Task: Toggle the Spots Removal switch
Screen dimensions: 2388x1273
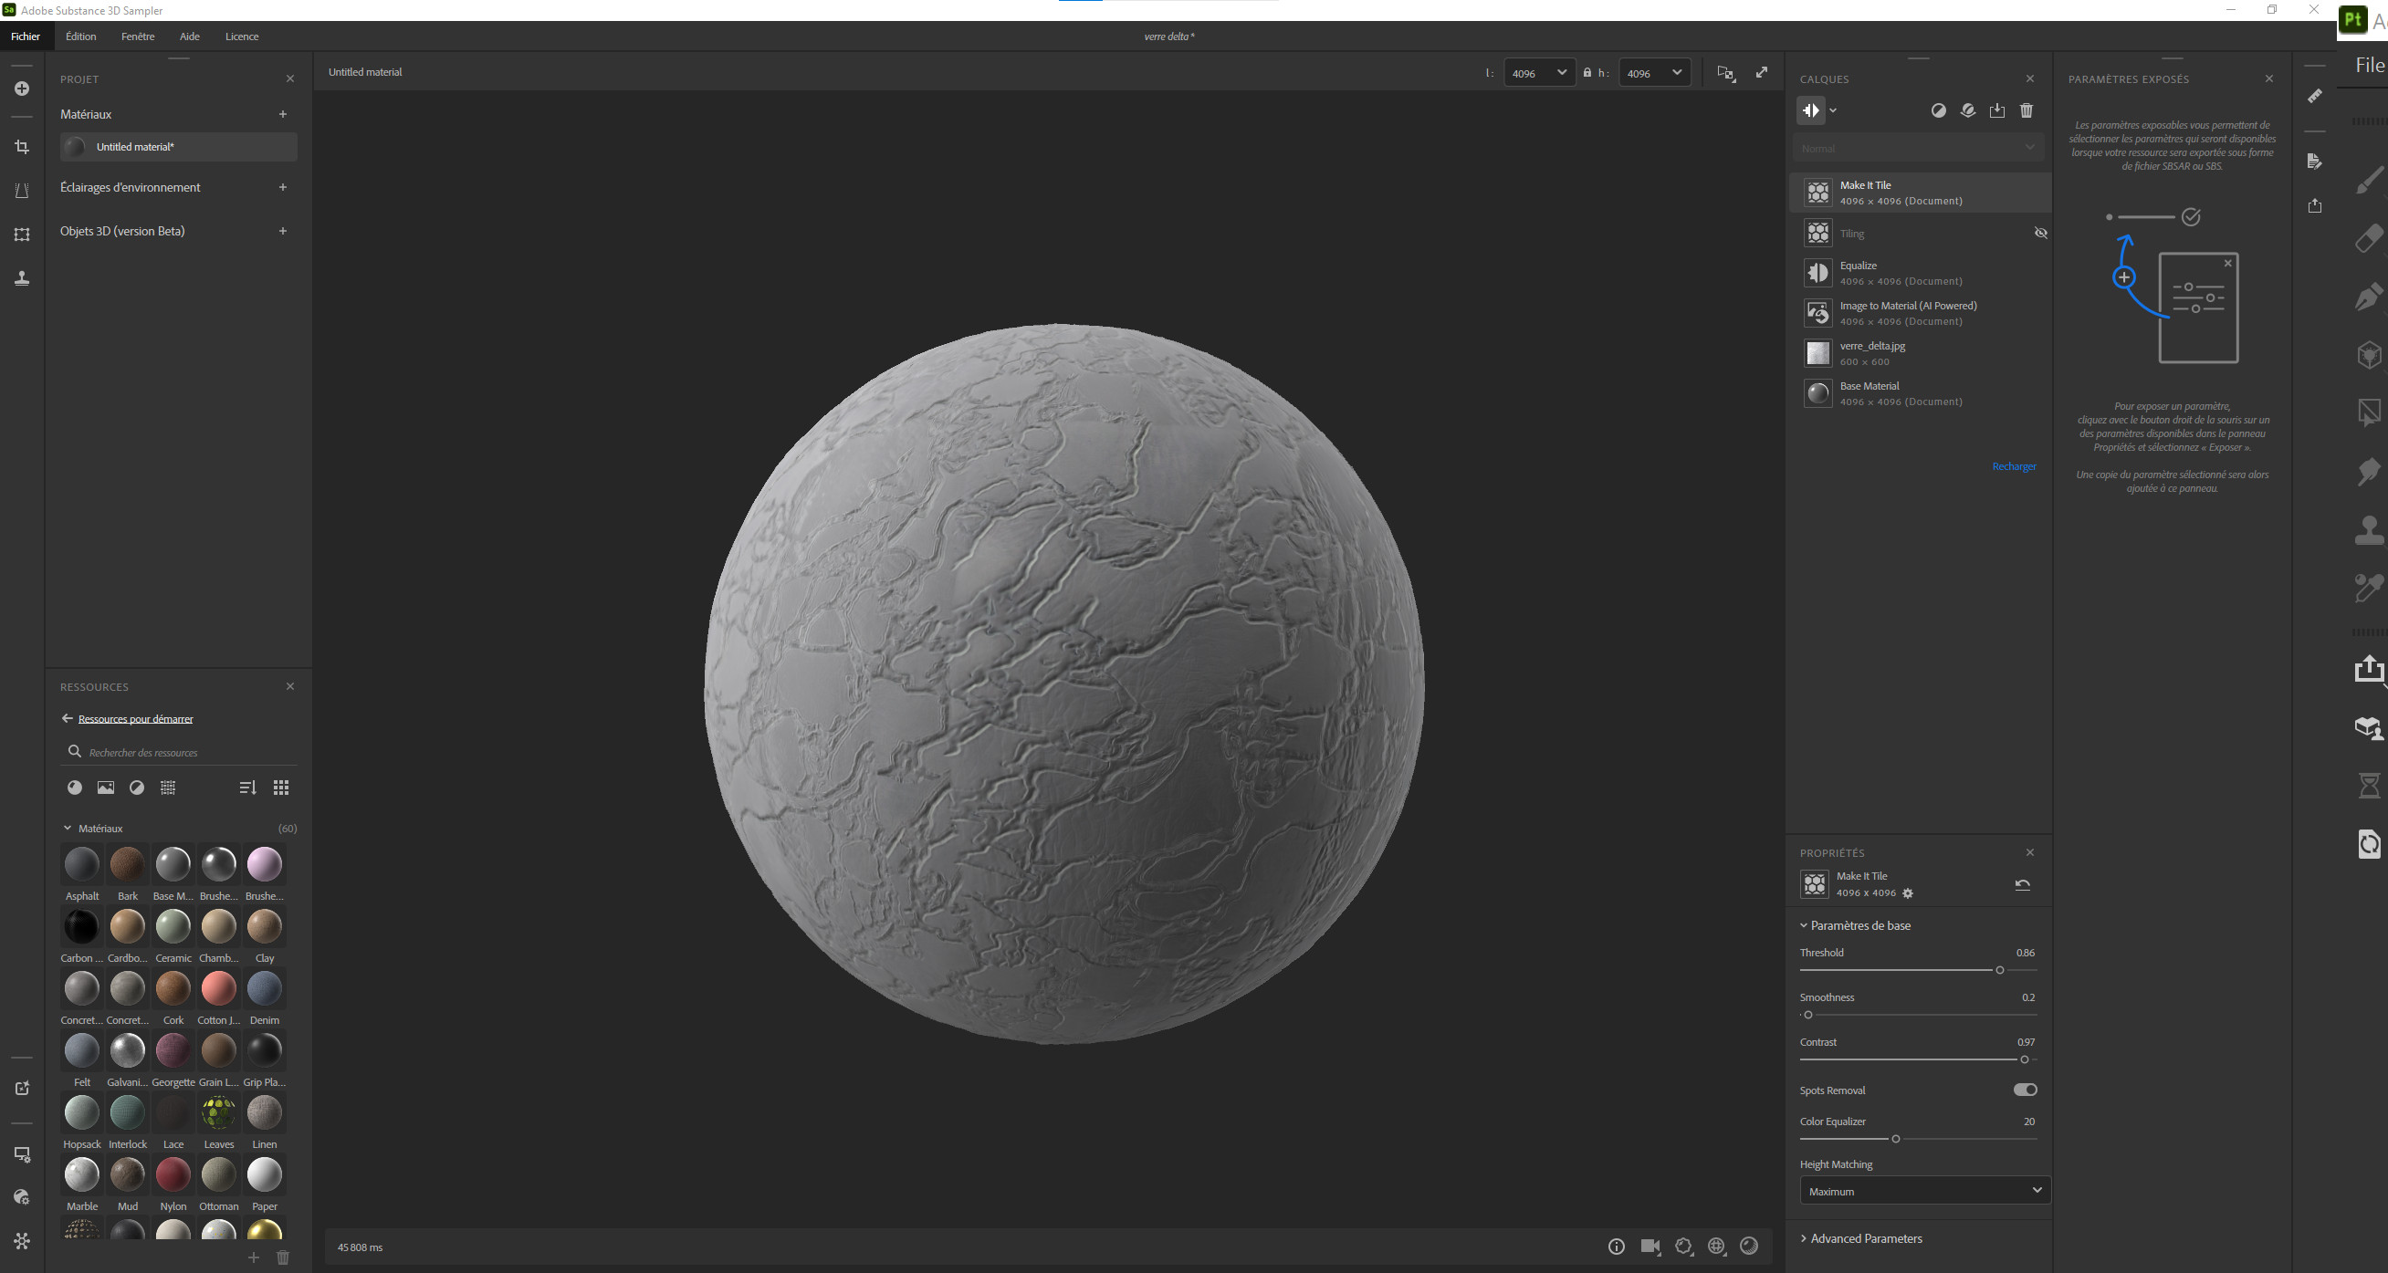Action: click(2026, 1090)
